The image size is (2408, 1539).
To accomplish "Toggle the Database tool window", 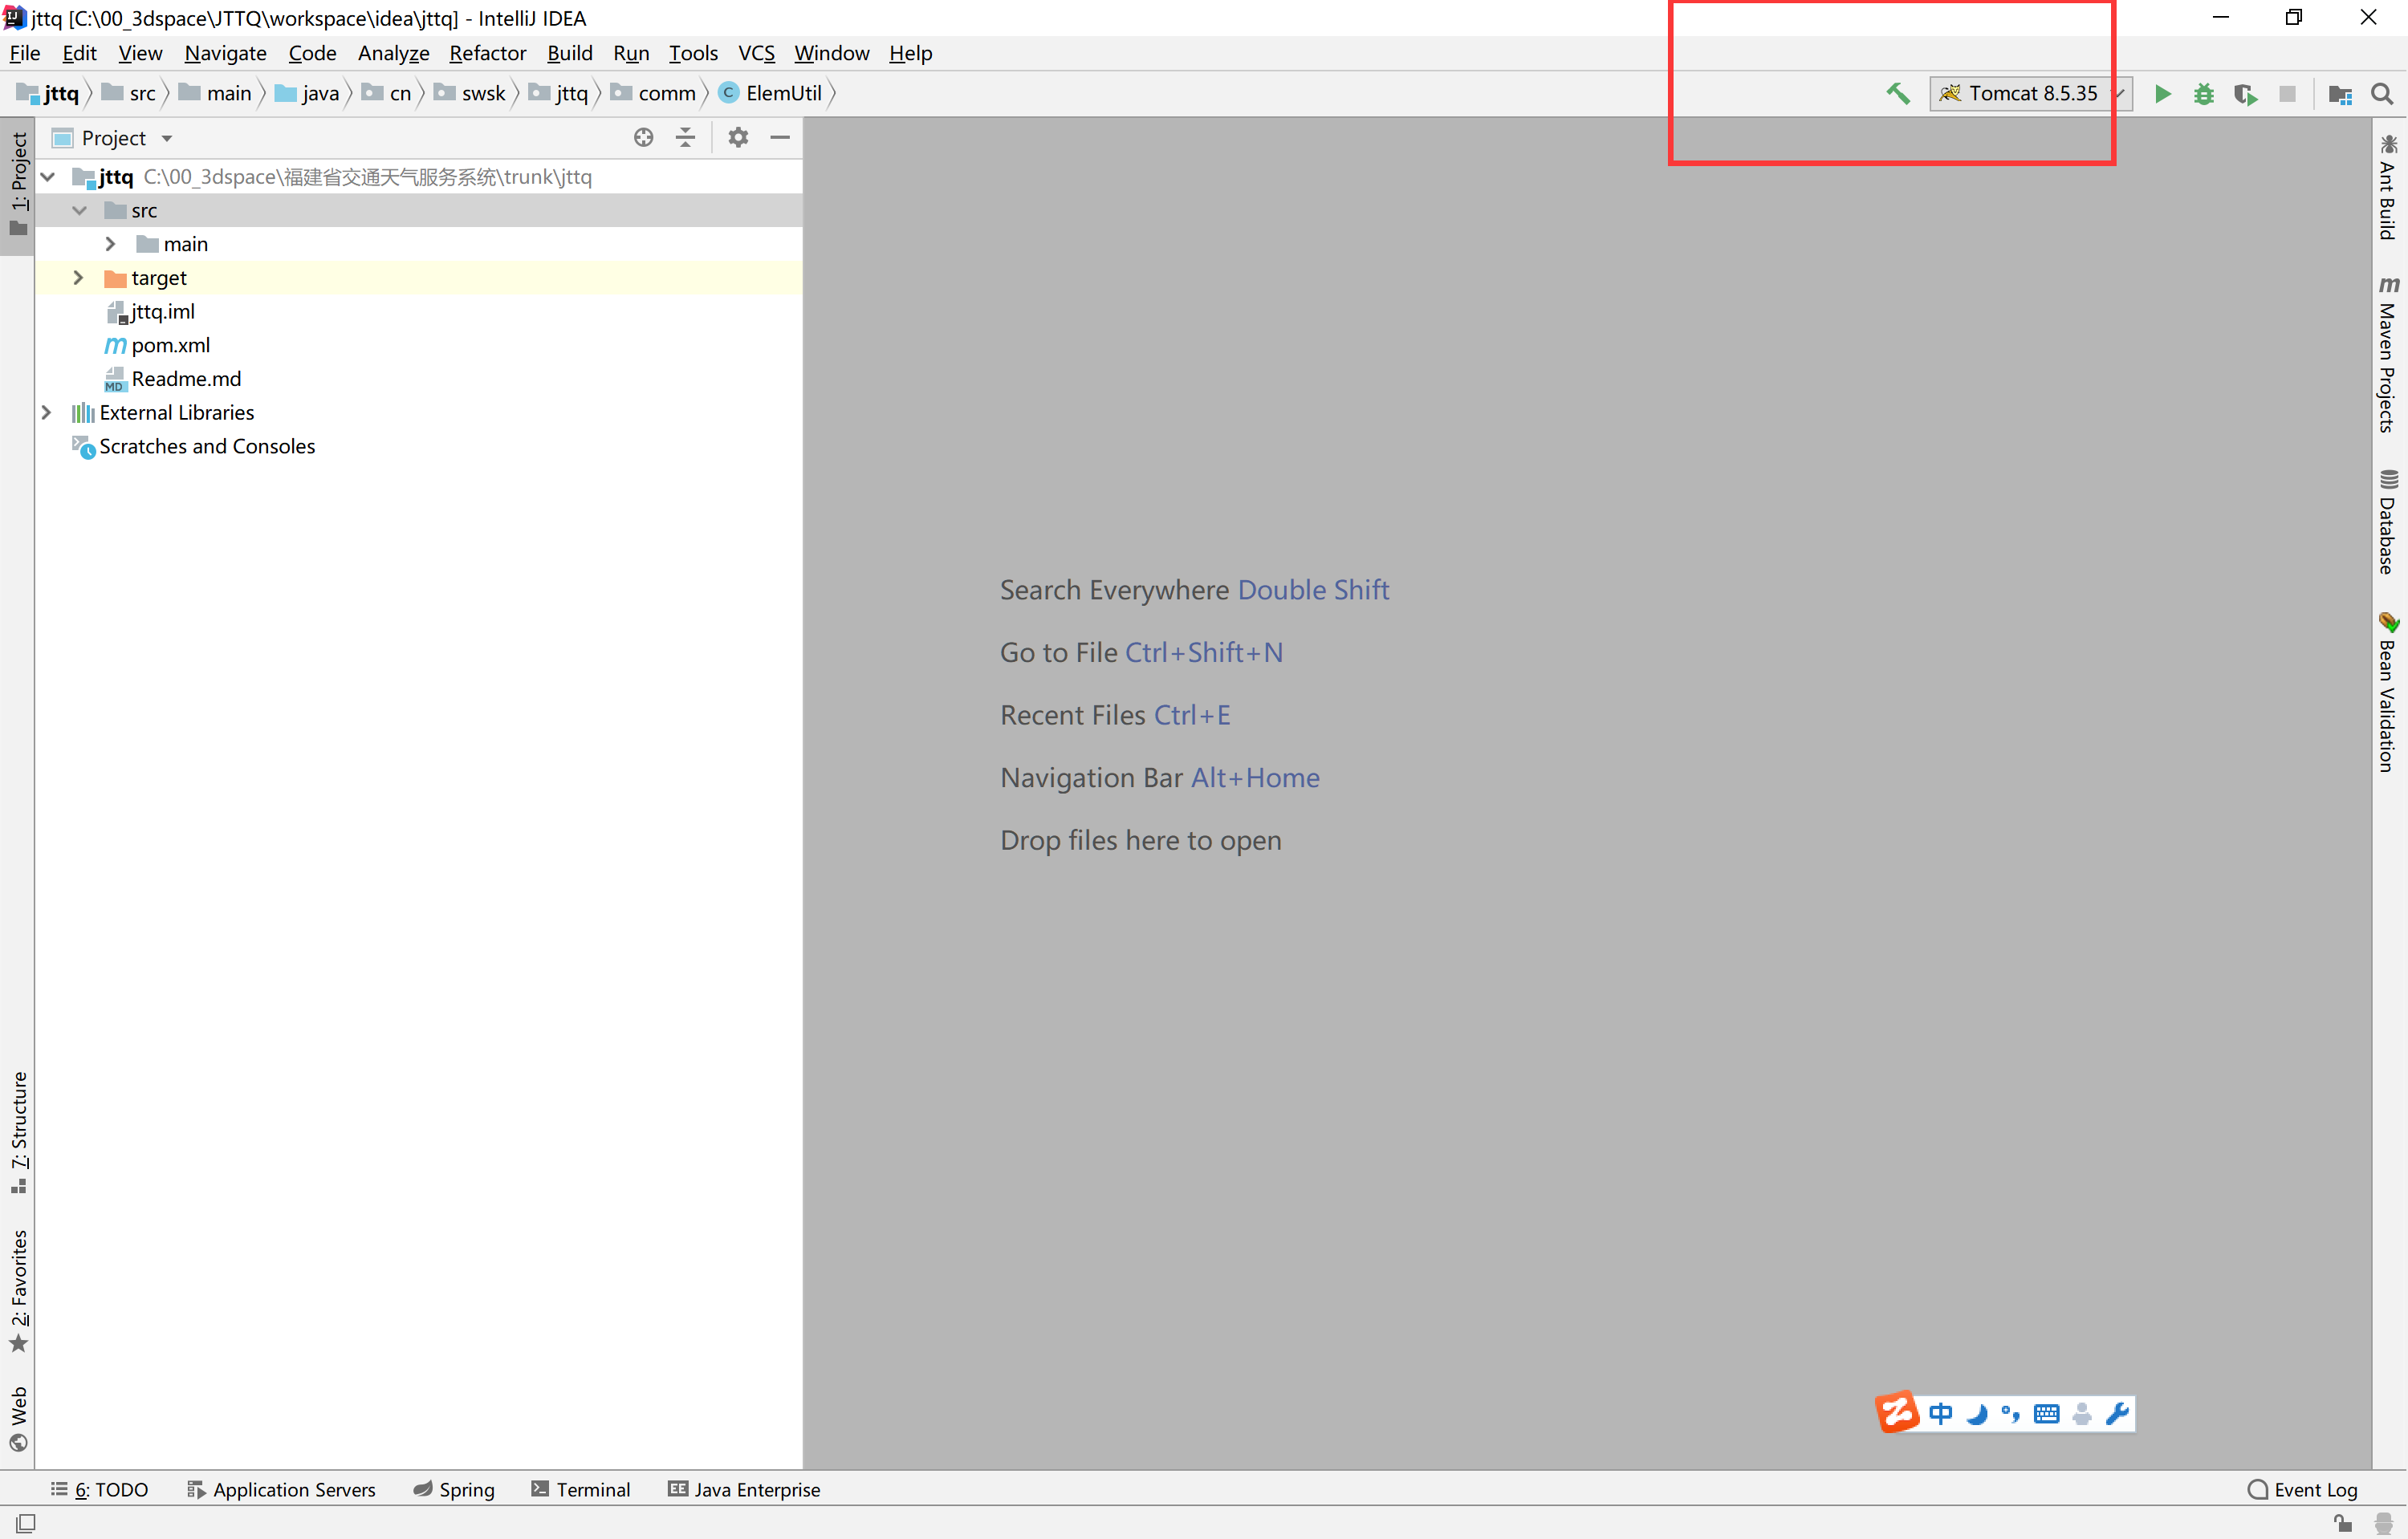I will [x=2388, y=522].
